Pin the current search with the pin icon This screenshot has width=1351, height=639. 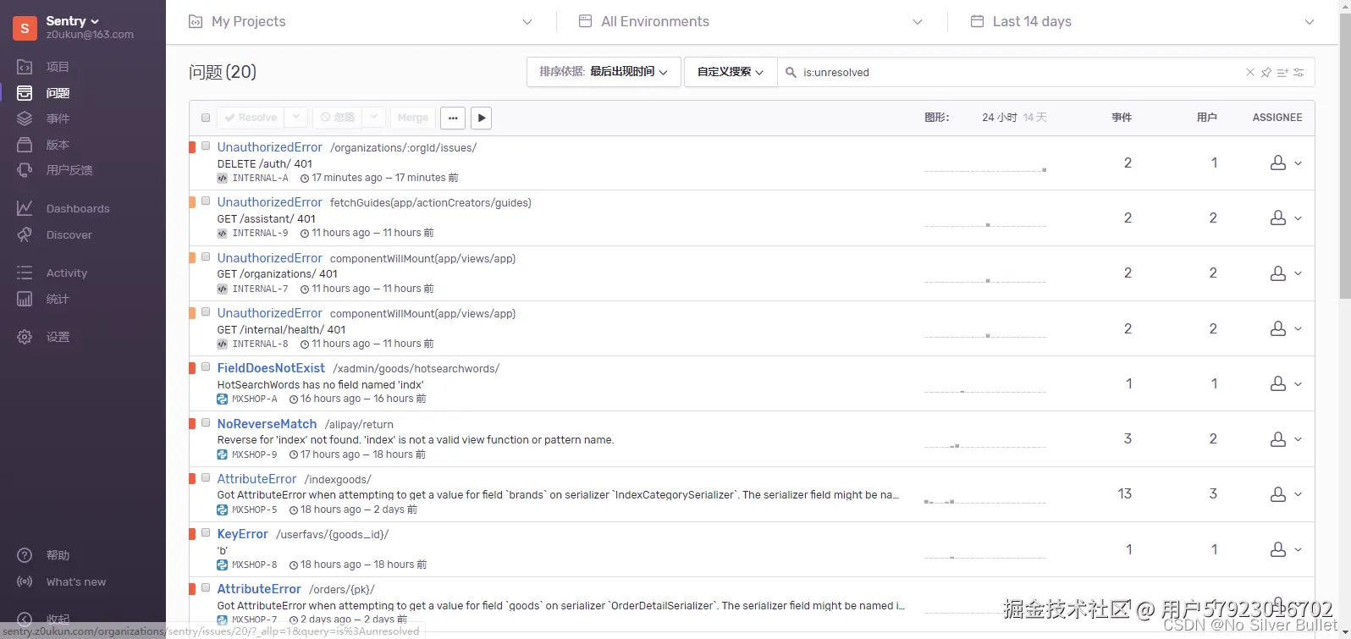(x=1266, y=72)
